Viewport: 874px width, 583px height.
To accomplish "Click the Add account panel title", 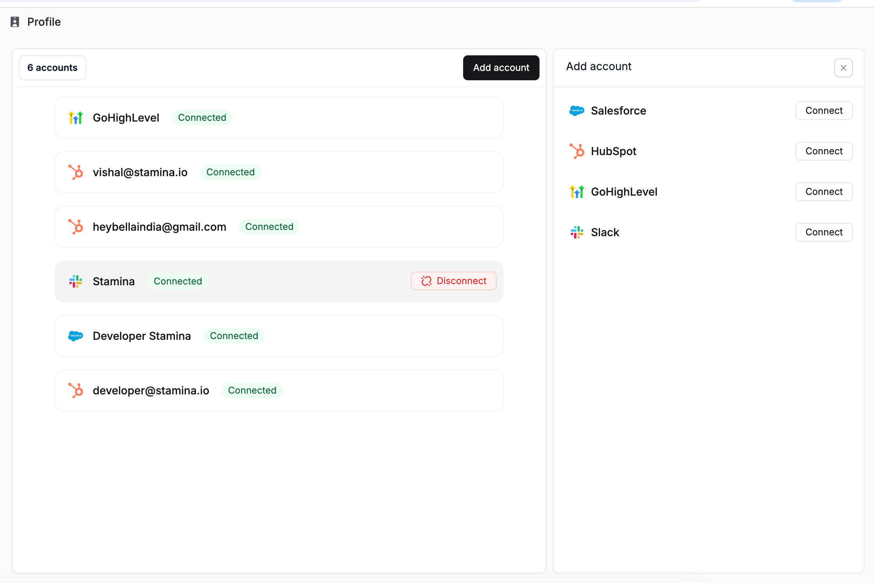I will pyautogui.click(x=599, y=66).
